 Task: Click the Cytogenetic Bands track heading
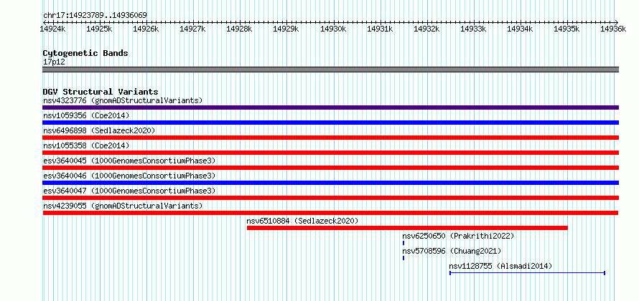pos(85,53)
